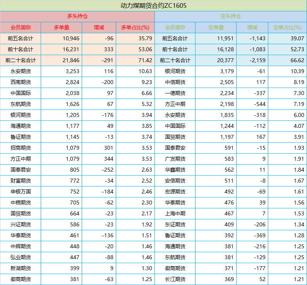Image resolution: width=307 pixels, height=285 pixels.
Task: Select 安信期货 member name
Action: pos(175,181)
